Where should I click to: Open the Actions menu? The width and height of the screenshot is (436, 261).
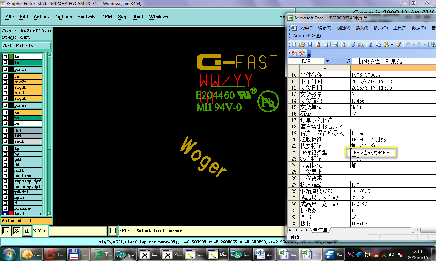pyautogui.click(x=42, y=17)
